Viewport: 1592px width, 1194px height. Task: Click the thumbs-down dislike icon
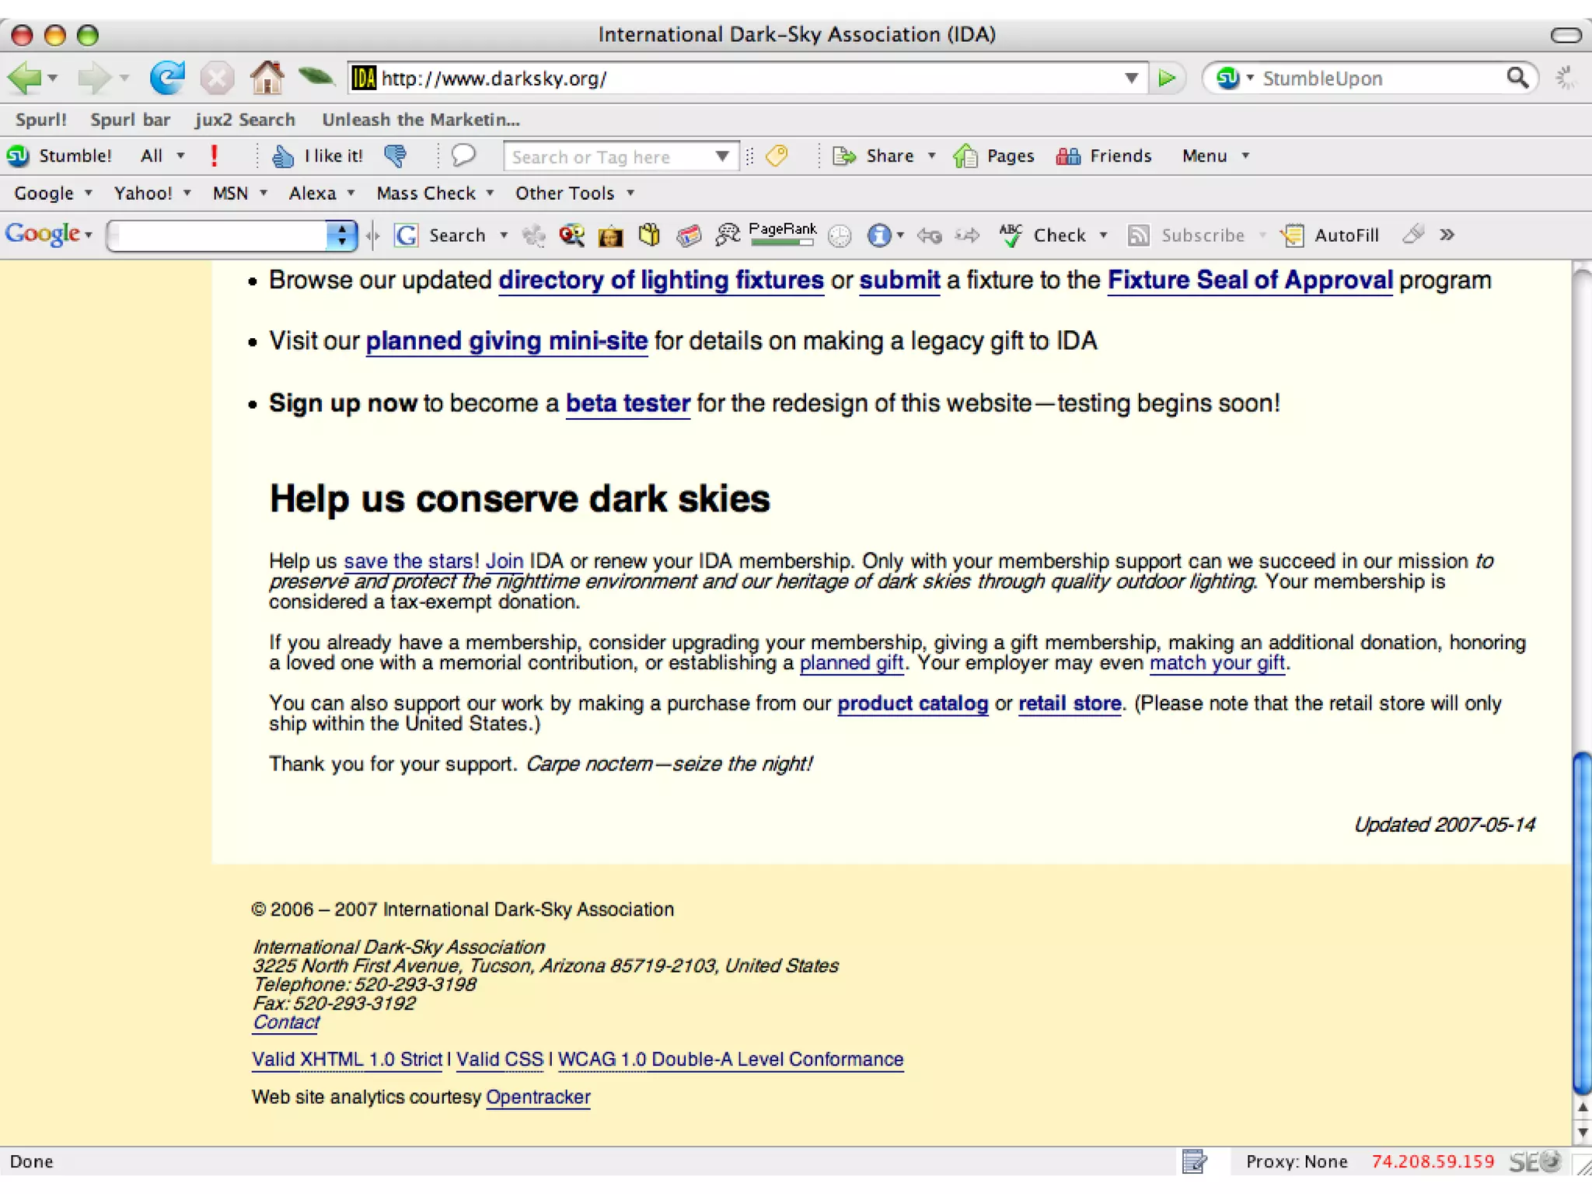click(396, 156)
